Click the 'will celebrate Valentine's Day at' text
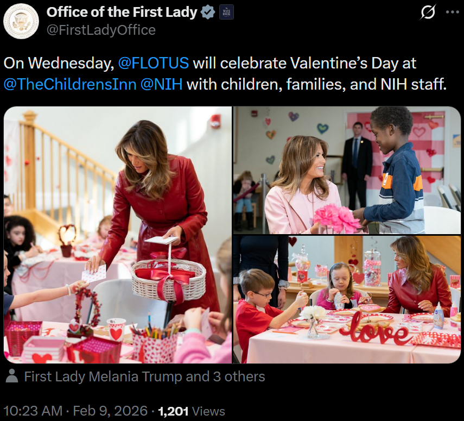Screen dimensions: 464x421 click(304, 63)
